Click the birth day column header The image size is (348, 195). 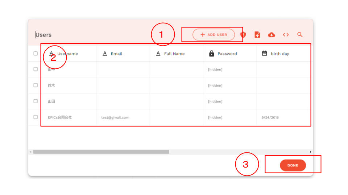point(283,53)
